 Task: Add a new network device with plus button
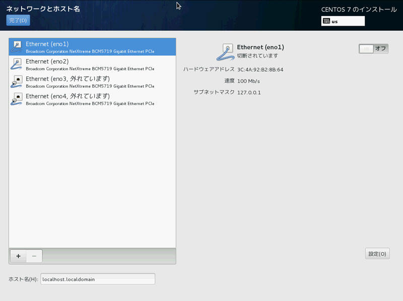18,256
